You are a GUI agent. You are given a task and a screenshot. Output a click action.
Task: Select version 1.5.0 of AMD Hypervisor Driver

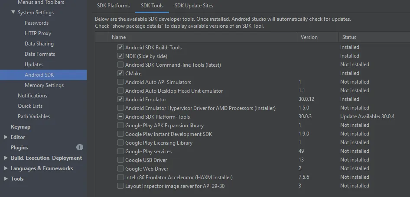(303, 108)
